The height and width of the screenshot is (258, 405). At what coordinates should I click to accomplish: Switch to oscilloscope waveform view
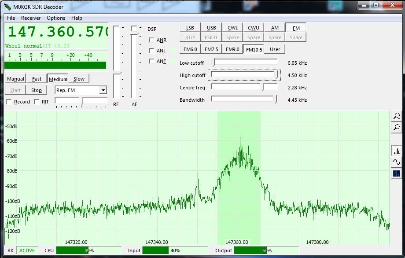pyautogui.click(x=396, y=162)
